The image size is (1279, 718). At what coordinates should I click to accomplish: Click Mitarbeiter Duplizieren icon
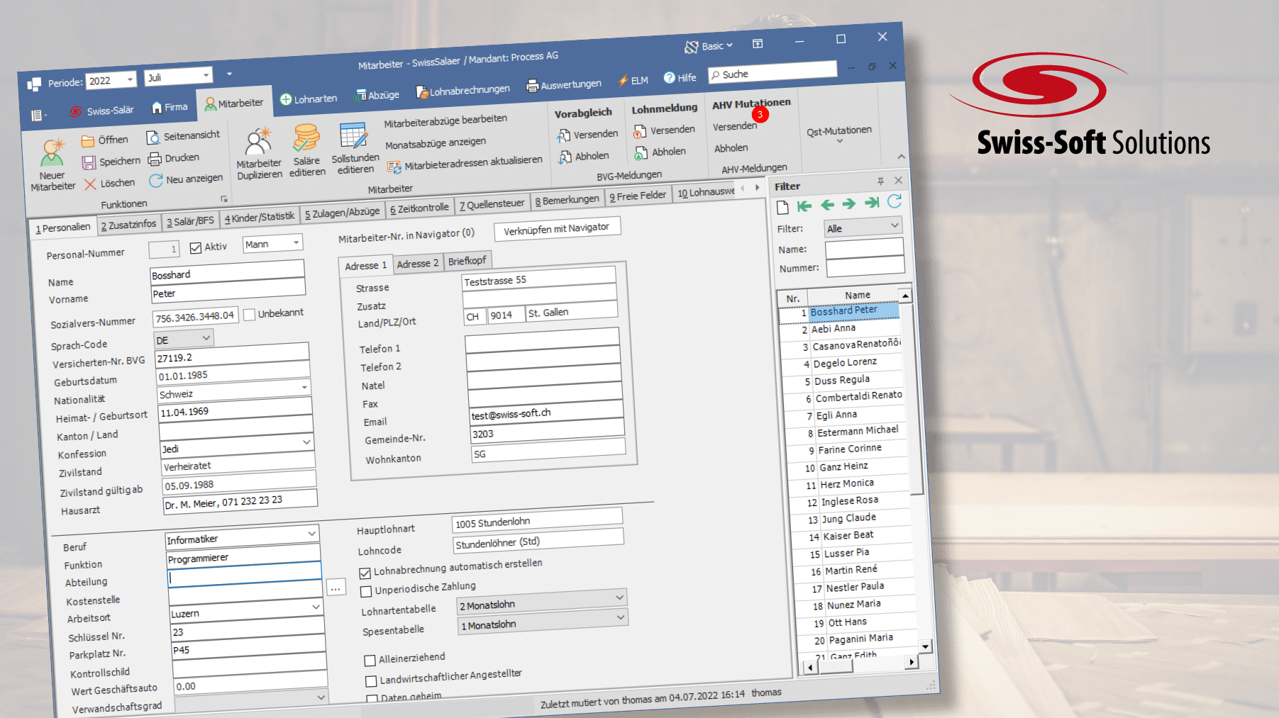point(258,142)
